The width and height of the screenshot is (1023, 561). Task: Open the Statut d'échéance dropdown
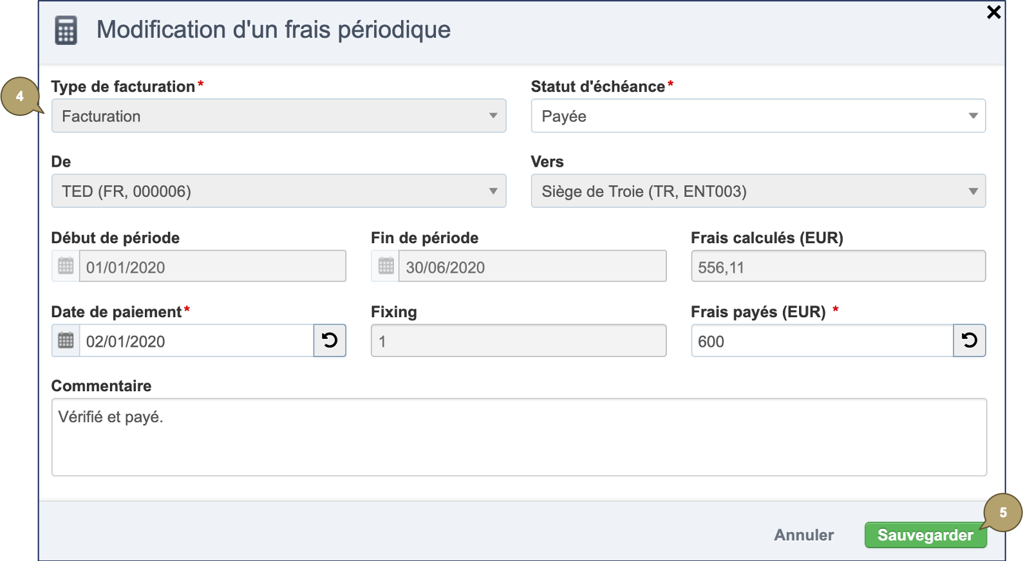[x=973, y=116]
